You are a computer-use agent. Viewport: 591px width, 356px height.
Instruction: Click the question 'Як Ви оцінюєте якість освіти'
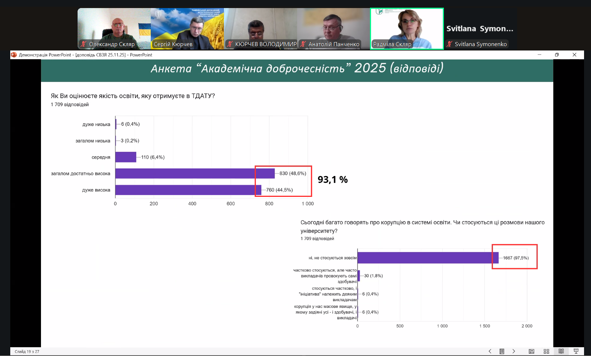click(133, 96)
